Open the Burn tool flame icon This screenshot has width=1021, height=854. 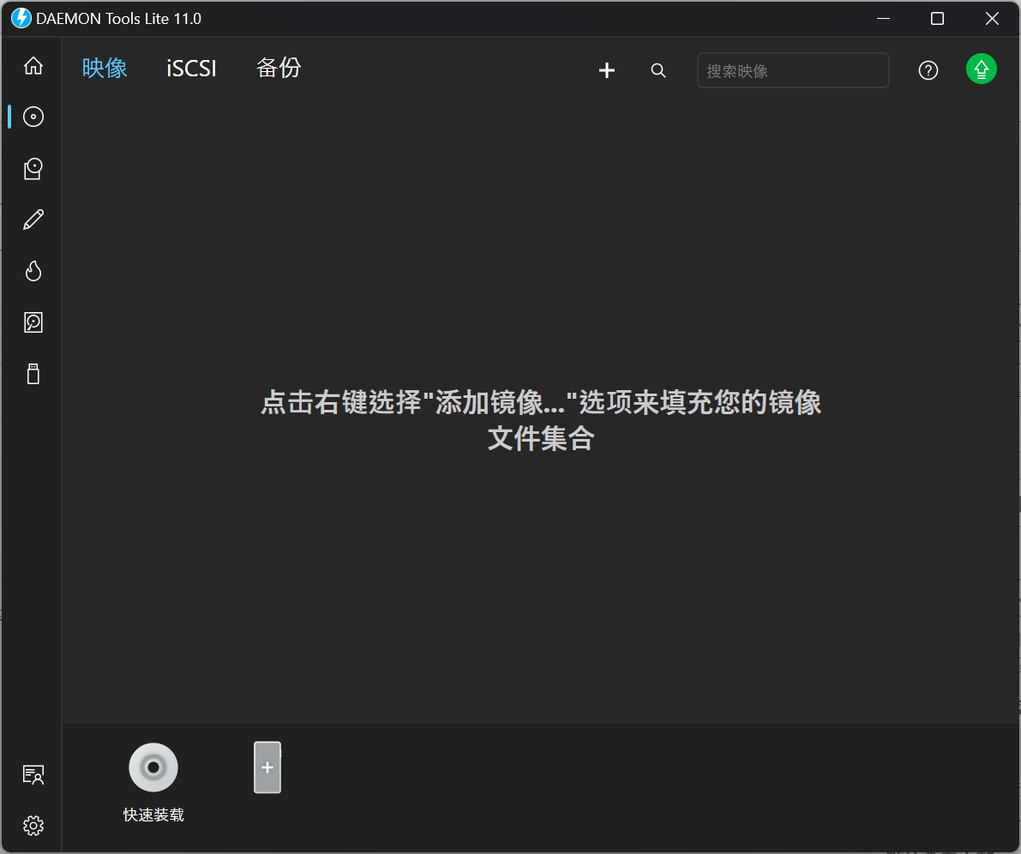(33, 271)
